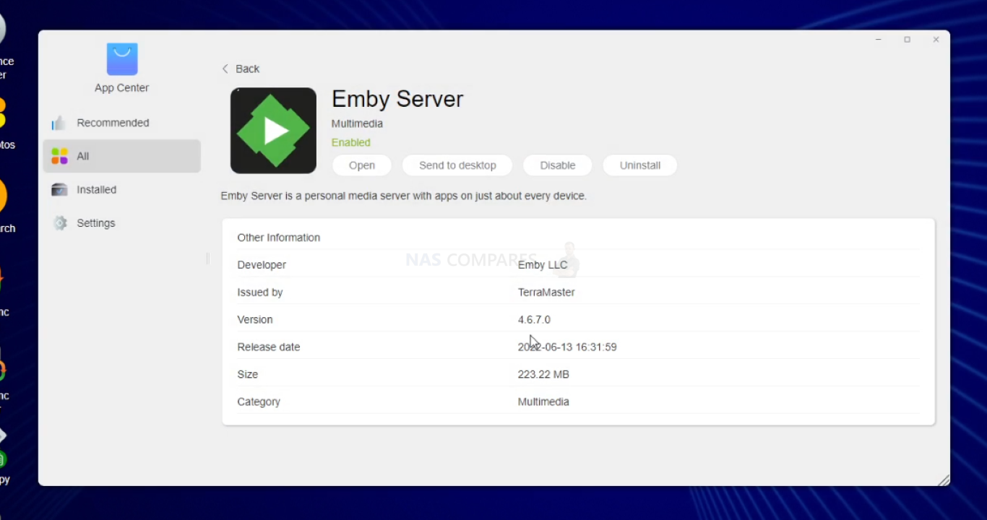
Task: Click the Issued by label
Action: (260, 292)
